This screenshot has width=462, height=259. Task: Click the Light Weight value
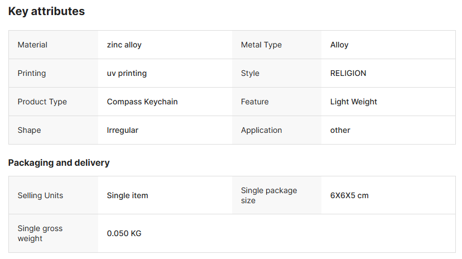(x=354, y=102)
